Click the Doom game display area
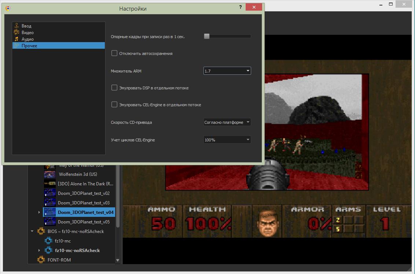415x274 pixels. coord(267,149)
